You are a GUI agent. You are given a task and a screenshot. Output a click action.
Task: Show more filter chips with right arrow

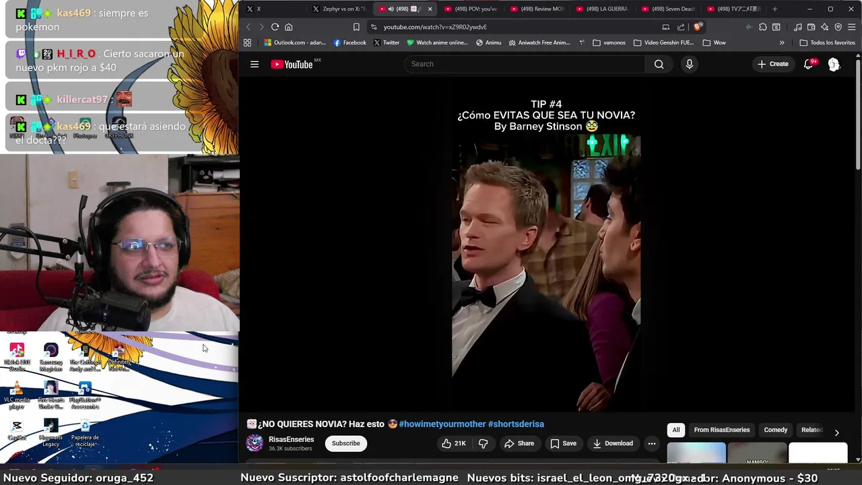coord(836,432)
